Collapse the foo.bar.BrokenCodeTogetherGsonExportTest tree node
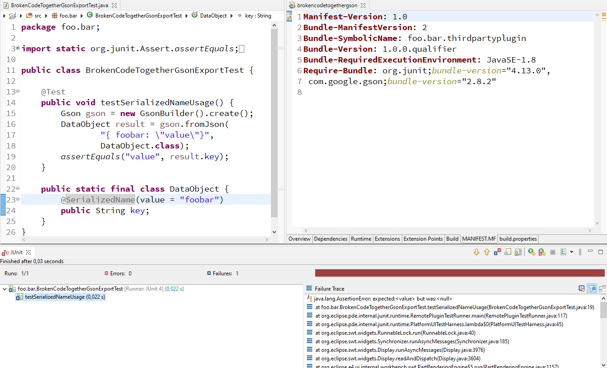Image resolution: width=607 pixels, height=368 pixels. click(4, 288)
